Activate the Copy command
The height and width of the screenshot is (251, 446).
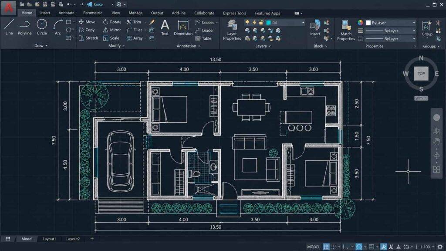pyautogui.click(x=87, y=30)
